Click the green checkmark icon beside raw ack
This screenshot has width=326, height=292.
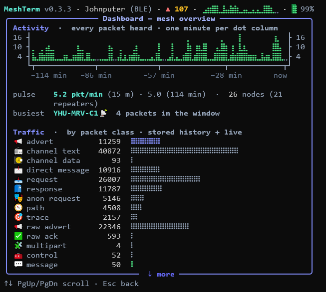(18, 236)
